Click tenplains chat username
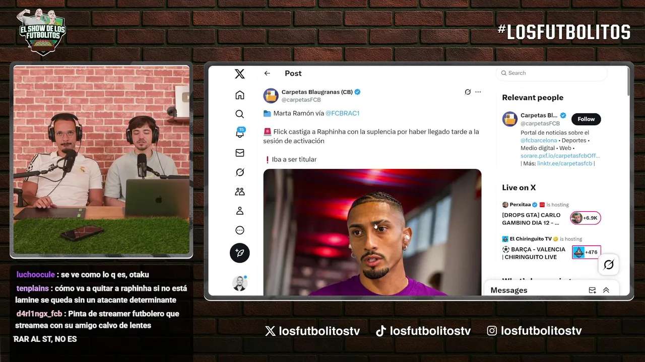This screenshot has height=362, width=645. pos(32,289)
